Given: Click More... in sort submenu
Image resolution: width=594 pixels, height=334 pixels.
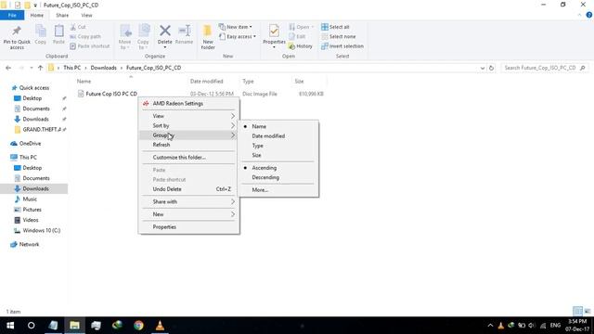Looking at the screenshot, I should 278,190.
